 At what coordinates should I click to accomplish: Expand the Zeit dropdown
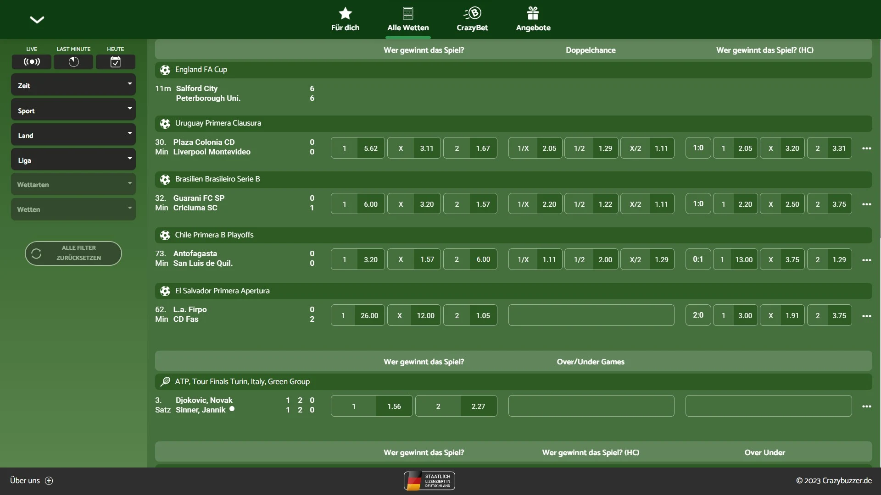click(73, 85)
